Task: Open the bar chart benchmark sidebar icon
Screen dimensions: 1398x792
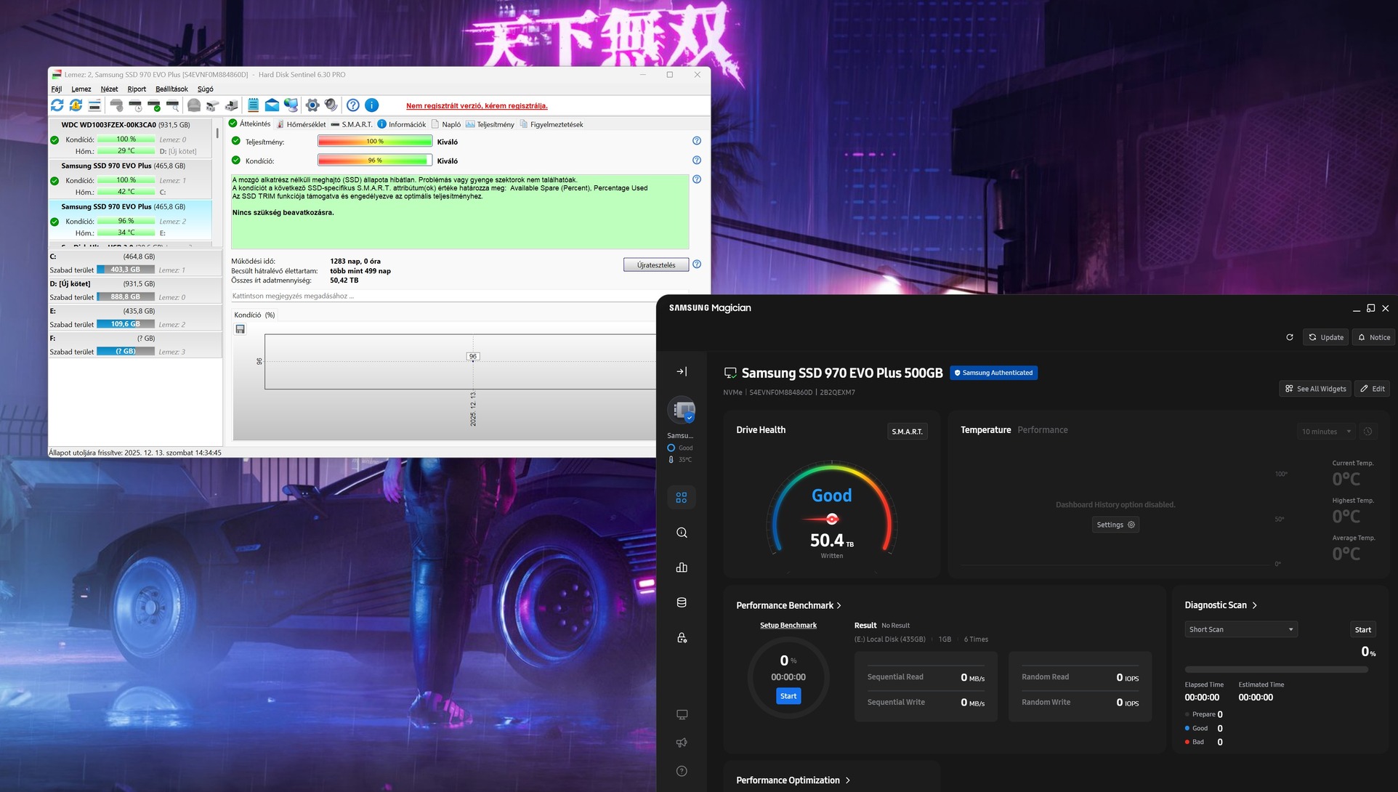Action: pos(682,567)
